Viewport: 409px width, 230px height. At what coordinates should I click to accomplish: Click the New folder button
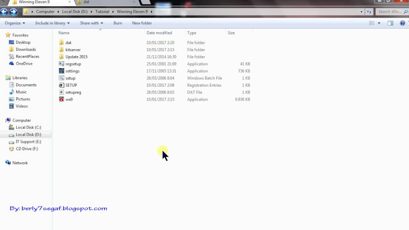point(142,23)
